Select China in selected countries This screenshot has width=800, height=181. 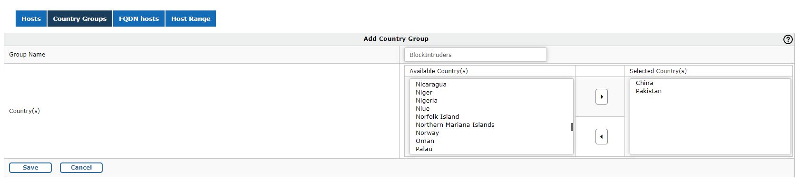(x=644, y=83)
